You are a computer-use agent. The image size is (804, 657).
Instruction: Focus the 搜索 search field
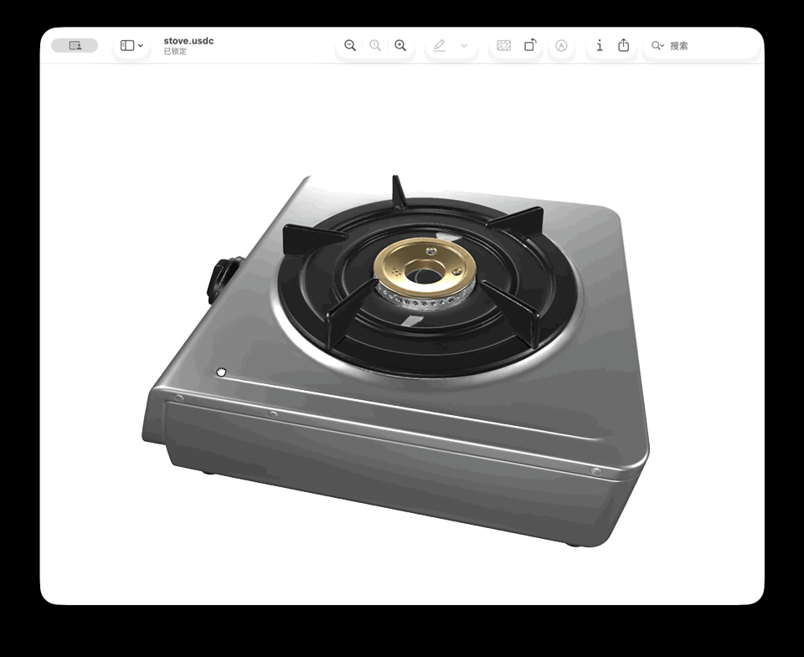coord(703,45)
